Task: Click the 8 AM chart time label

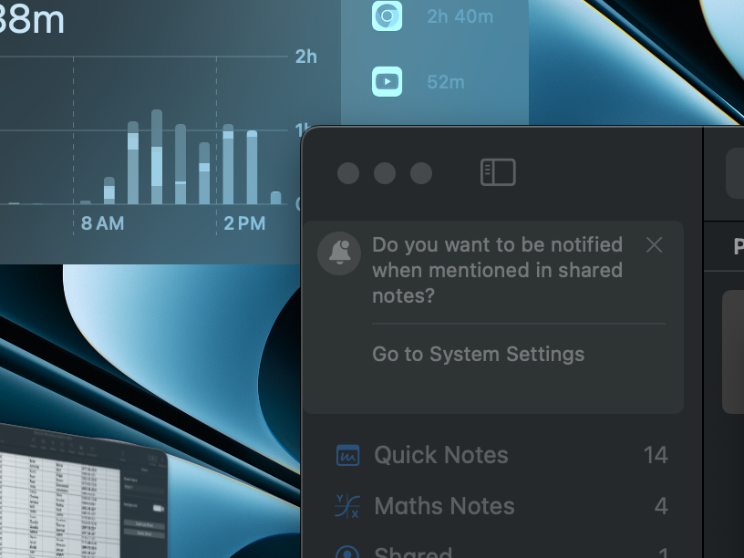Action: [x=102, y=223]
